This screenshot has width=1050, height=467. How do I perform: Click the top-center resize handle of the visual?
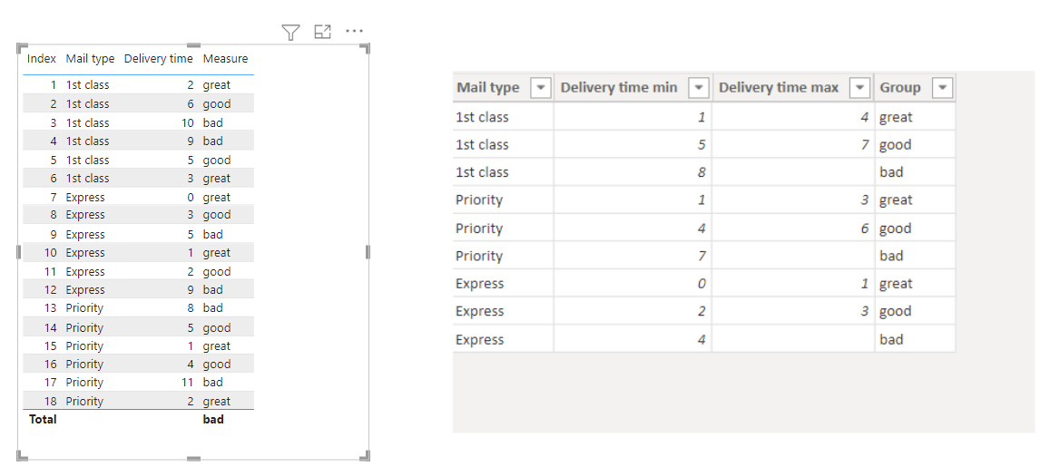(193, 44)
